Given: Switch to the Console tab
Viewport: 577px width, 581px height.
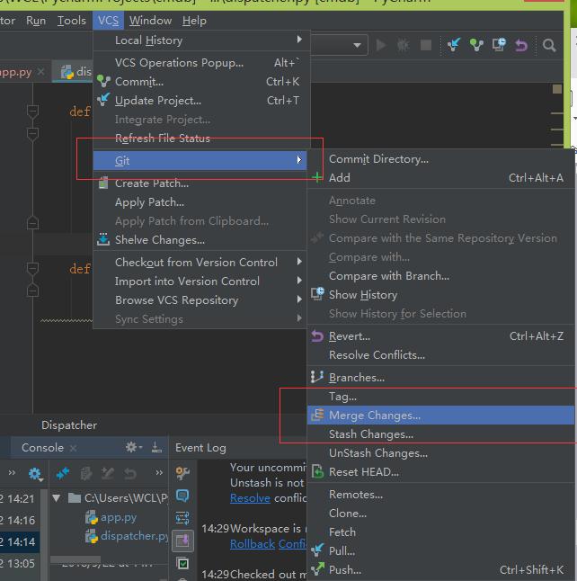Looking at the screenshot, I should (x=42, y=448).
